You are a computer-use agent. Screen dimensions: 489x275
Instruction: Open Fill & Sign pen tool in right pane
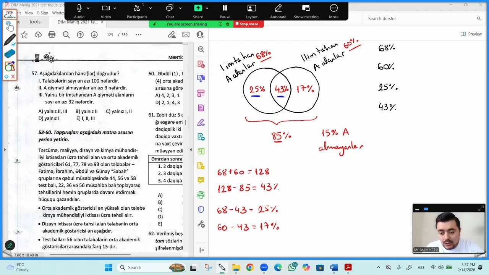[201, 122]
